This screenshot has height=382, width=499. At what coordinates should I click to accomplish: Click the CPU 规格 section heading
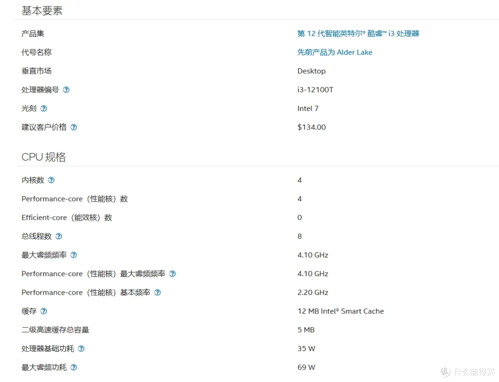(x=43, y=157)
